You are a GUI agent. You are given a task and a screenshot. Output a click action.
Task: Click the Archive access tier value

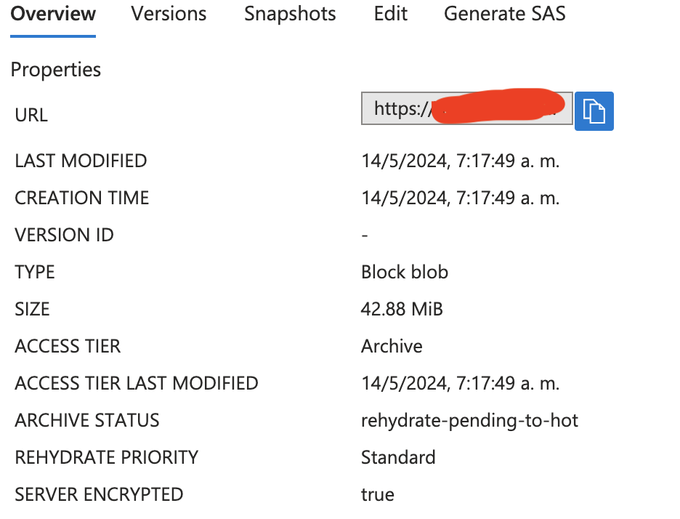tap(392, 346)
